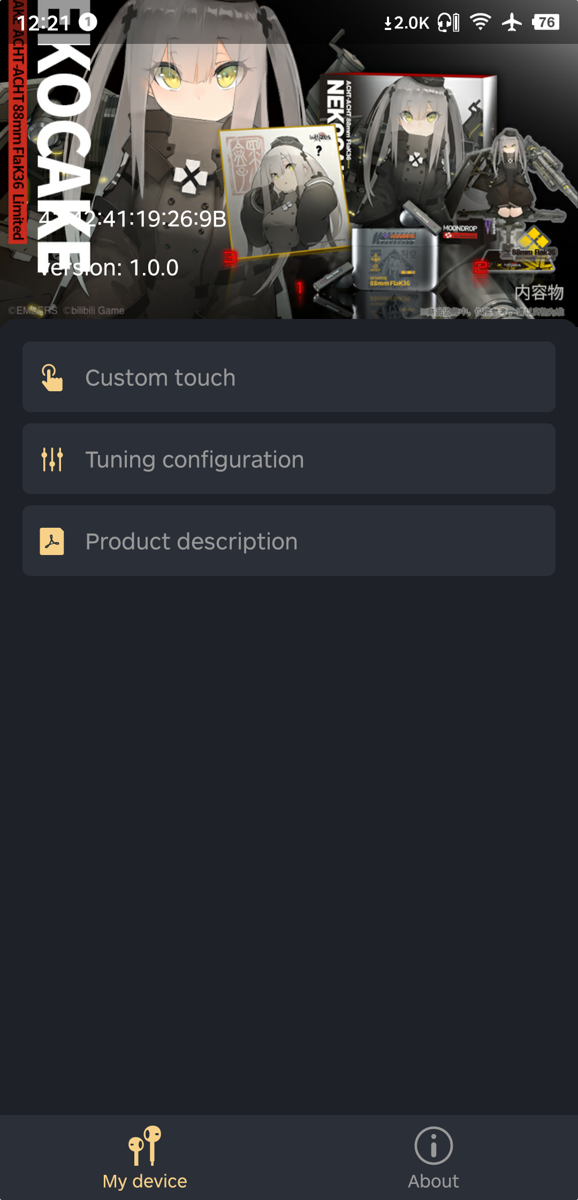
Task: Open the Product description text label
Action: pos(192,542)
